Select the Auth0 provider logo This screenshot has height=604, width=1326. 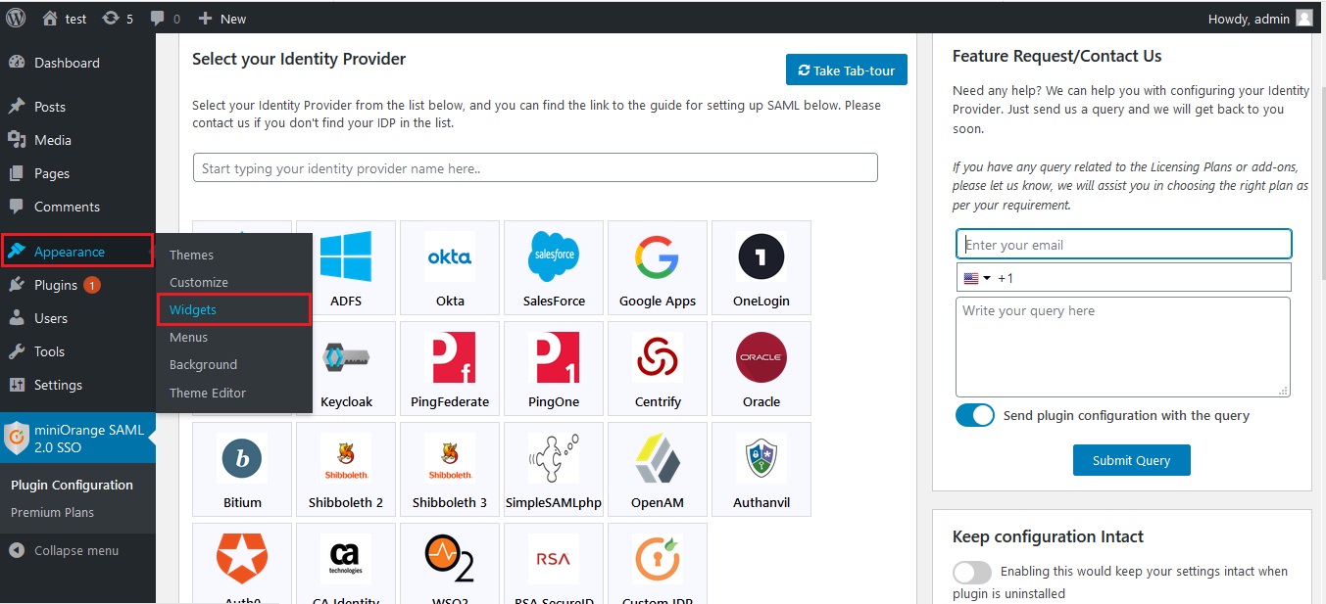click(242, 559)
